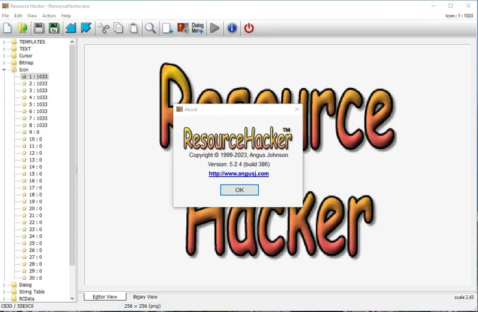Open search with the magnifying glass icon
Image resolution: width=478 pixels, height=312 pixels.
tap(151, 28)
